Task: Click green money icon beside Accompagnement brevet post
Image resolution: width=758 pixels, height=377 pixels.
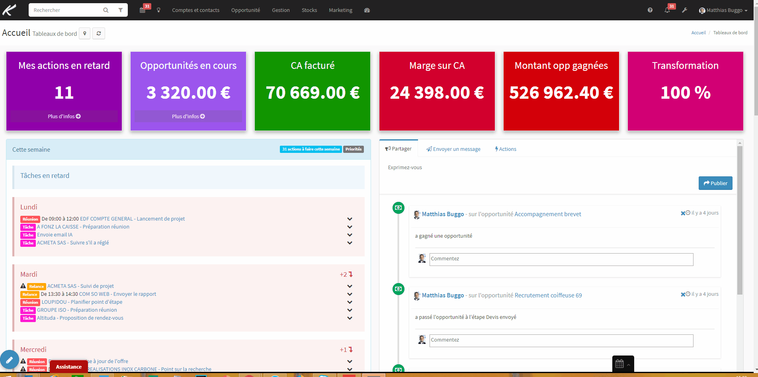Action: [x=399, y=208]
